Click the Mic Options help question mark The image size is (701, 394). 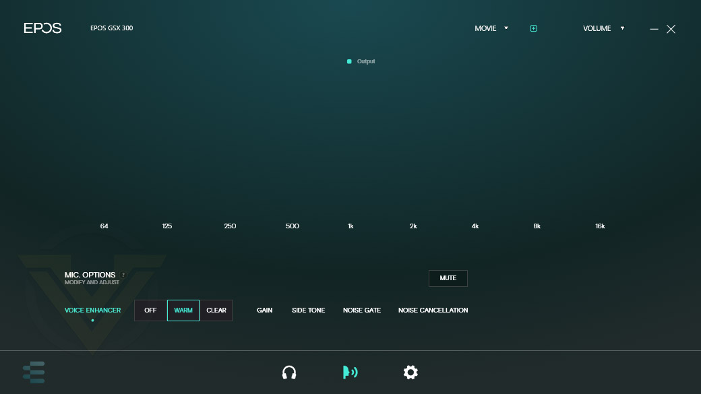click(123, 275)
